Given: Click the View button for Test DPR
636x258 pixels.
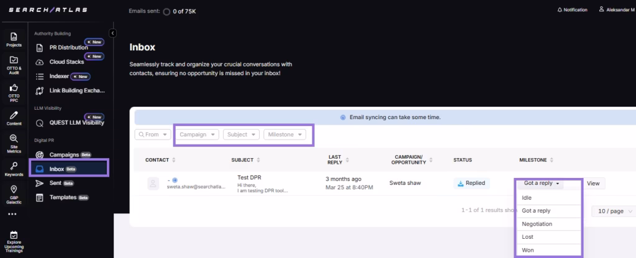Looking at the screenshot, I should (593, 184).
